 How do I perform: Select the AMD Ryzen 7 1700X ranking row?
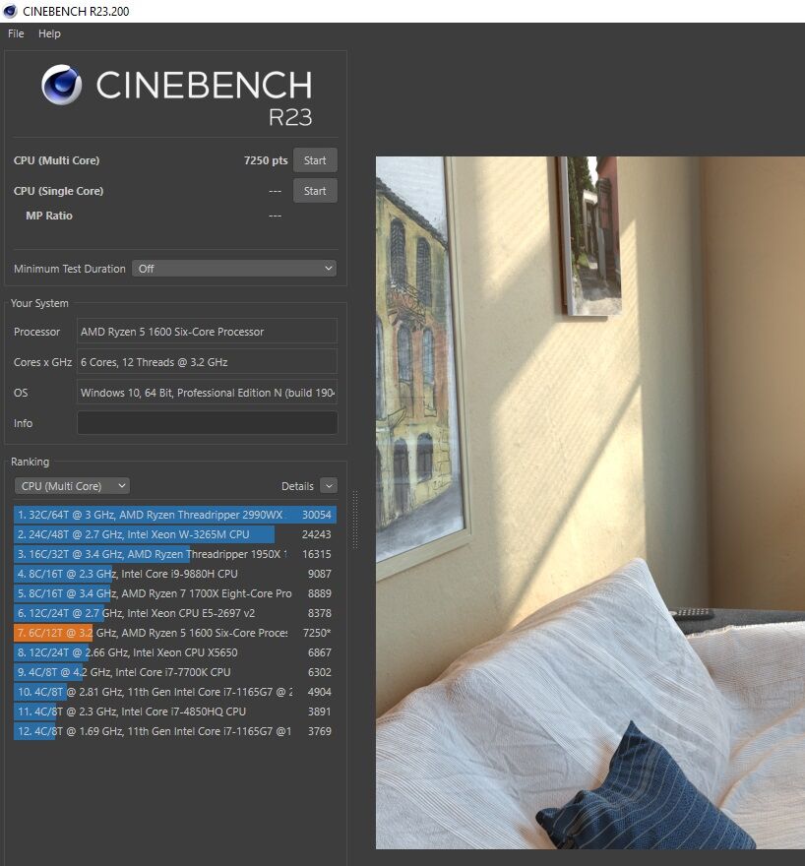coord(175,593)
